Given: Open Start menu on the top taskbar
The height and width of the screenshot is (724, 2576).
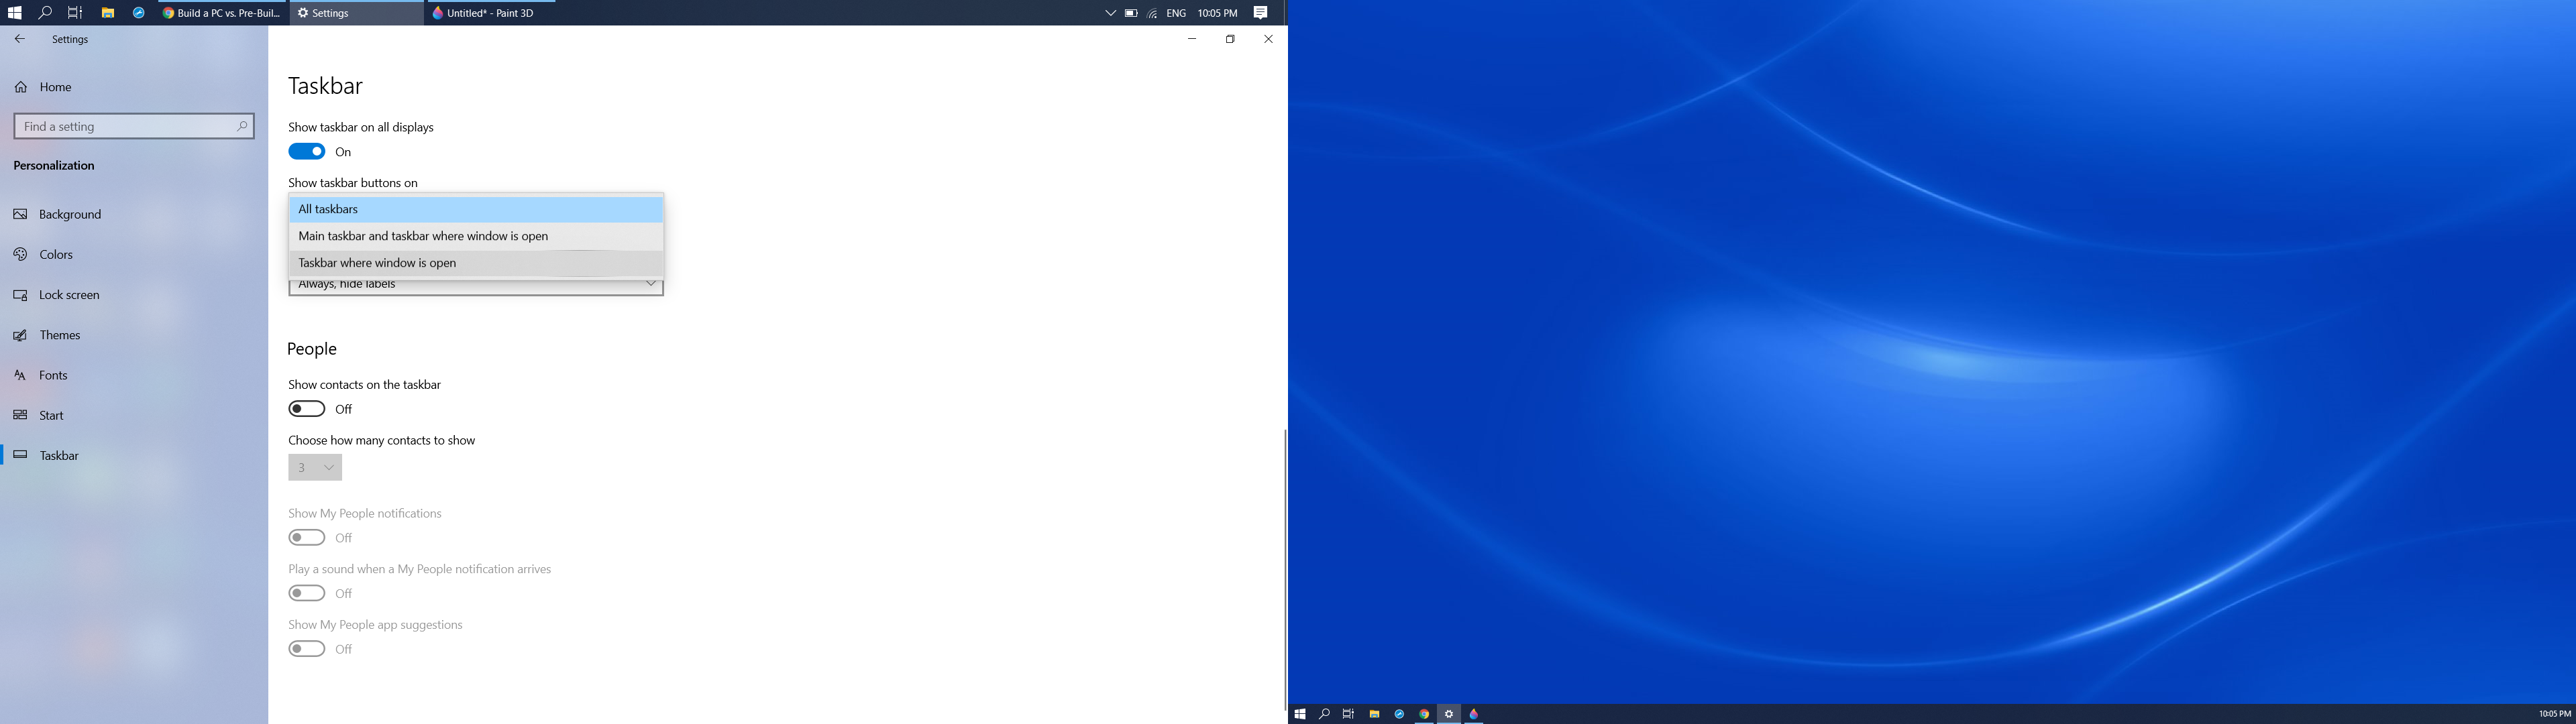Looking at the screenshot, I should [14, 13].
